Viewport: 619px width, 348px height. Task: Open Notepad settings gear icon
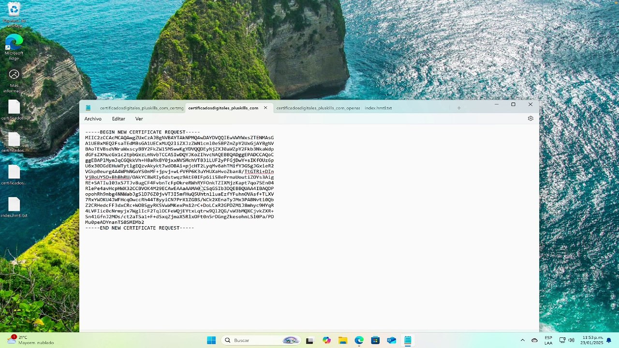tap(531, 118)
